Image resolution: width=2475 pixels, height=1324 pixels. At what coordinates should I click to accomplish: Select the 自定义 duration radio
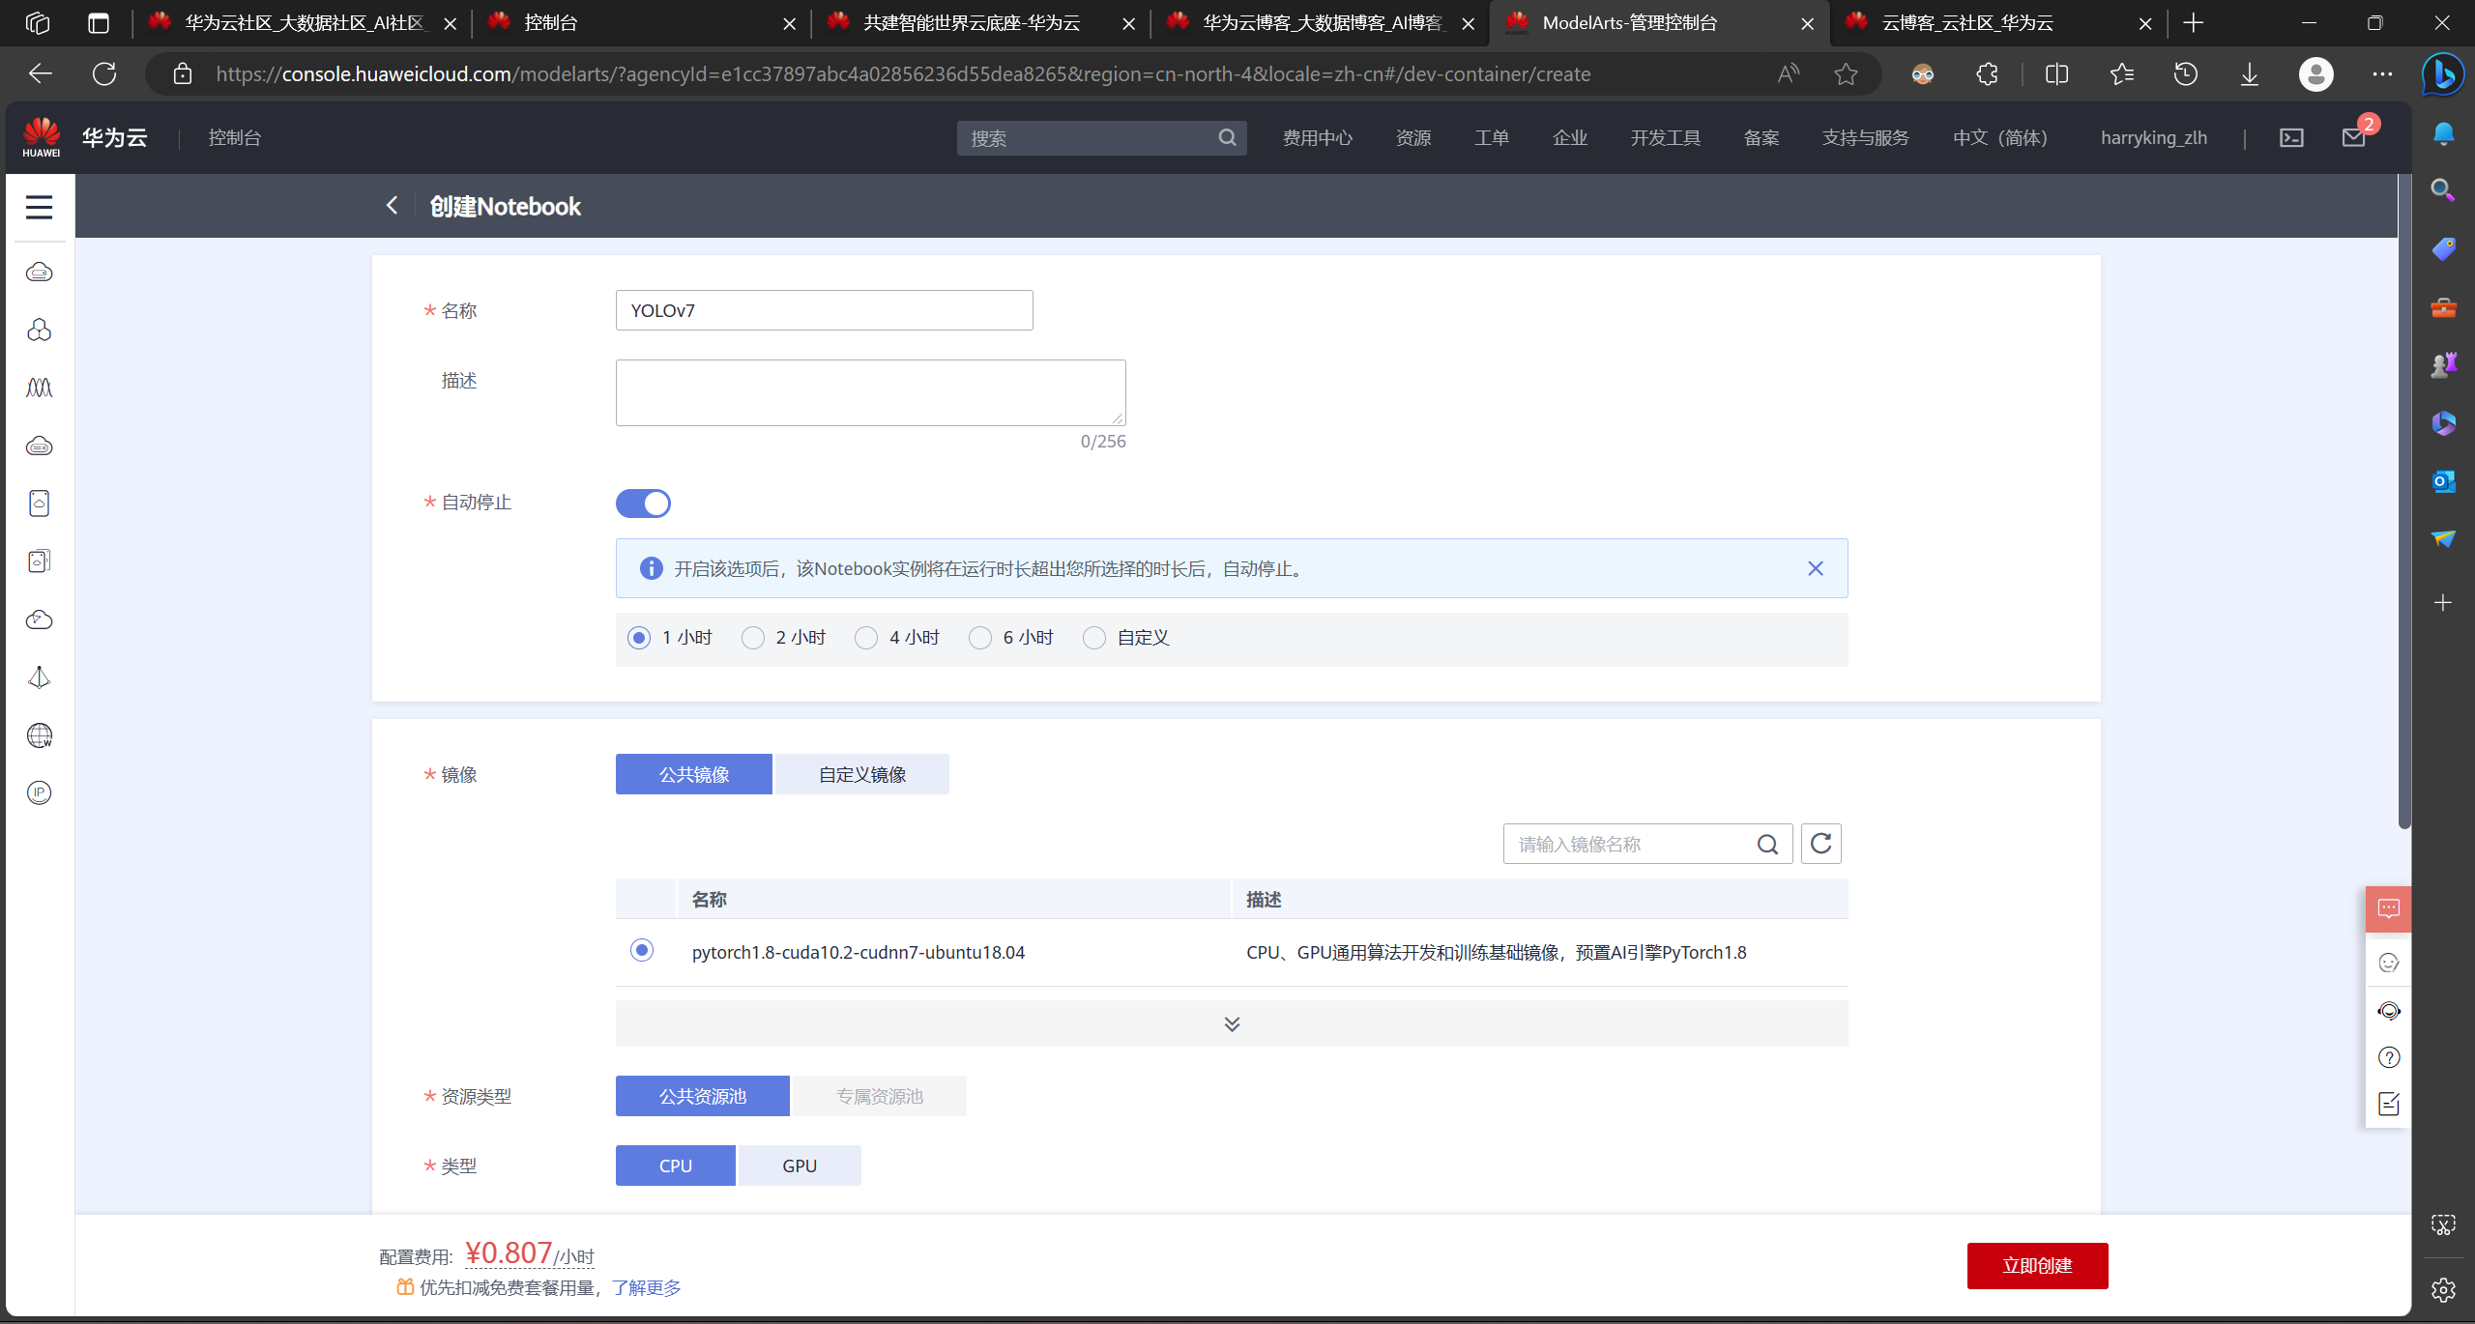tap(1094, 638)
